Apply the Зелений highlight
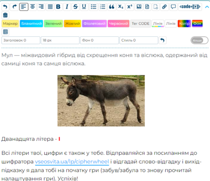The height and width of the screenshot is (181, 210). pyautogui.click(x=53, y=24)
